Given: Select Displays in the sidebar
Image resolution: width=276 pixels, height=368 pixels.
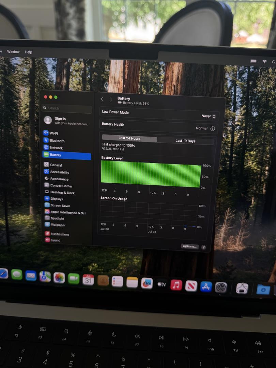Looking at the screenshot, I should (x=67, y=199).
